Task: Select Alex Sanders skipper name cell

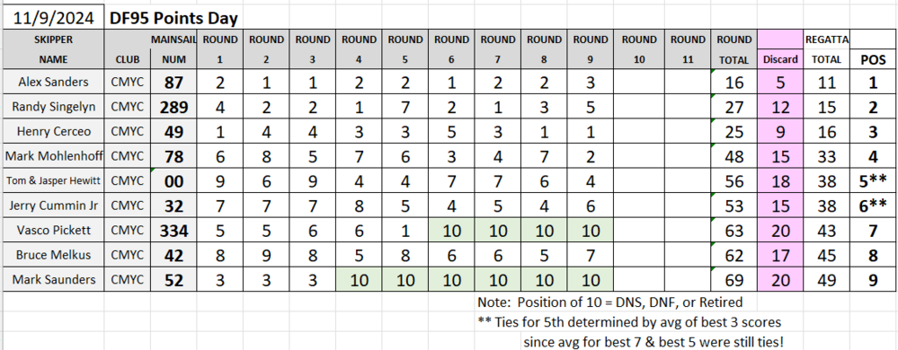Action: (x=53, y=83)
